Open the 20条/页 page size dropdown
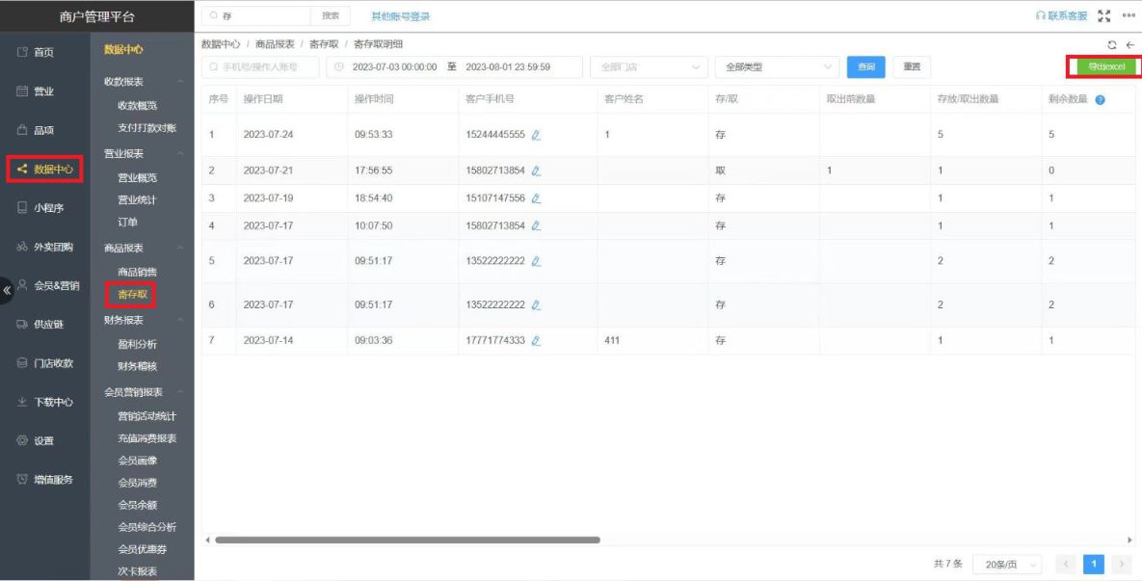The image size is (1142, 581). coord(1007,565)
